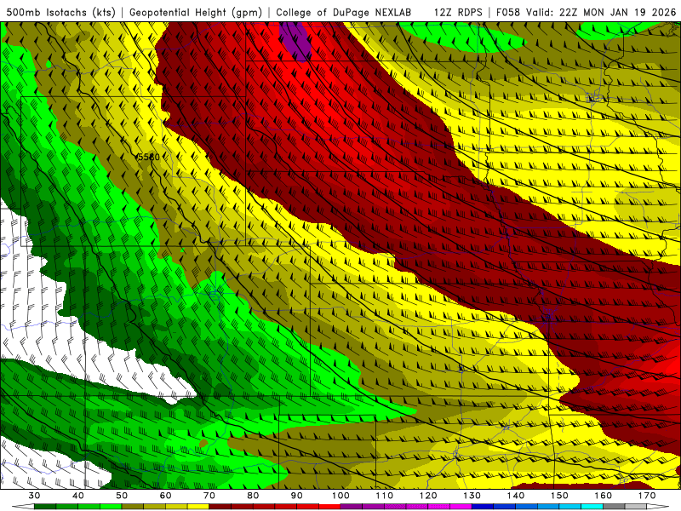
Task: Click the '70' legend scale value
Action: 209,496
